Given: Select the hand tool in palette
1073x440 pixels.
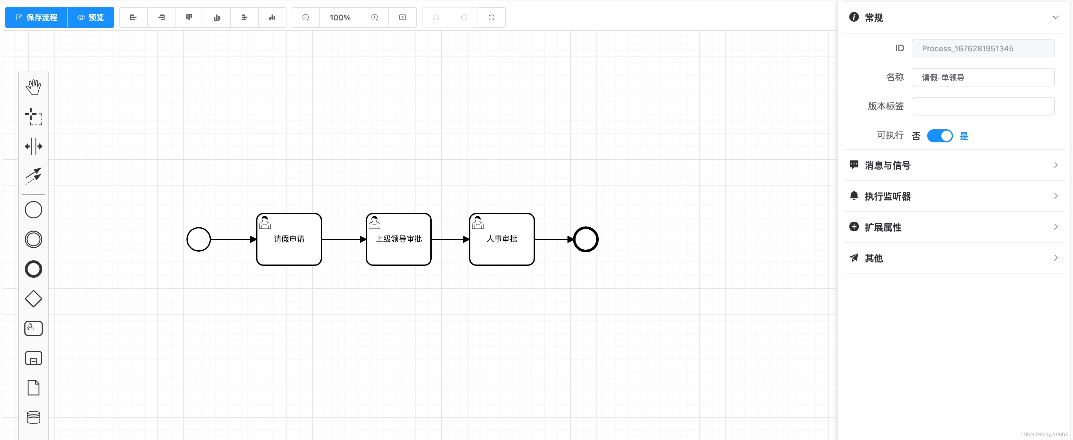Looking at the screenshot, I should click(33, 87).
